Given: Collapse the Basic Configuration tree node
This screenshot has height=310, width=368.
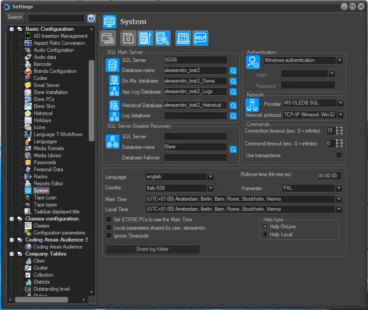Looking at the screenshot, I should [12, 29].
